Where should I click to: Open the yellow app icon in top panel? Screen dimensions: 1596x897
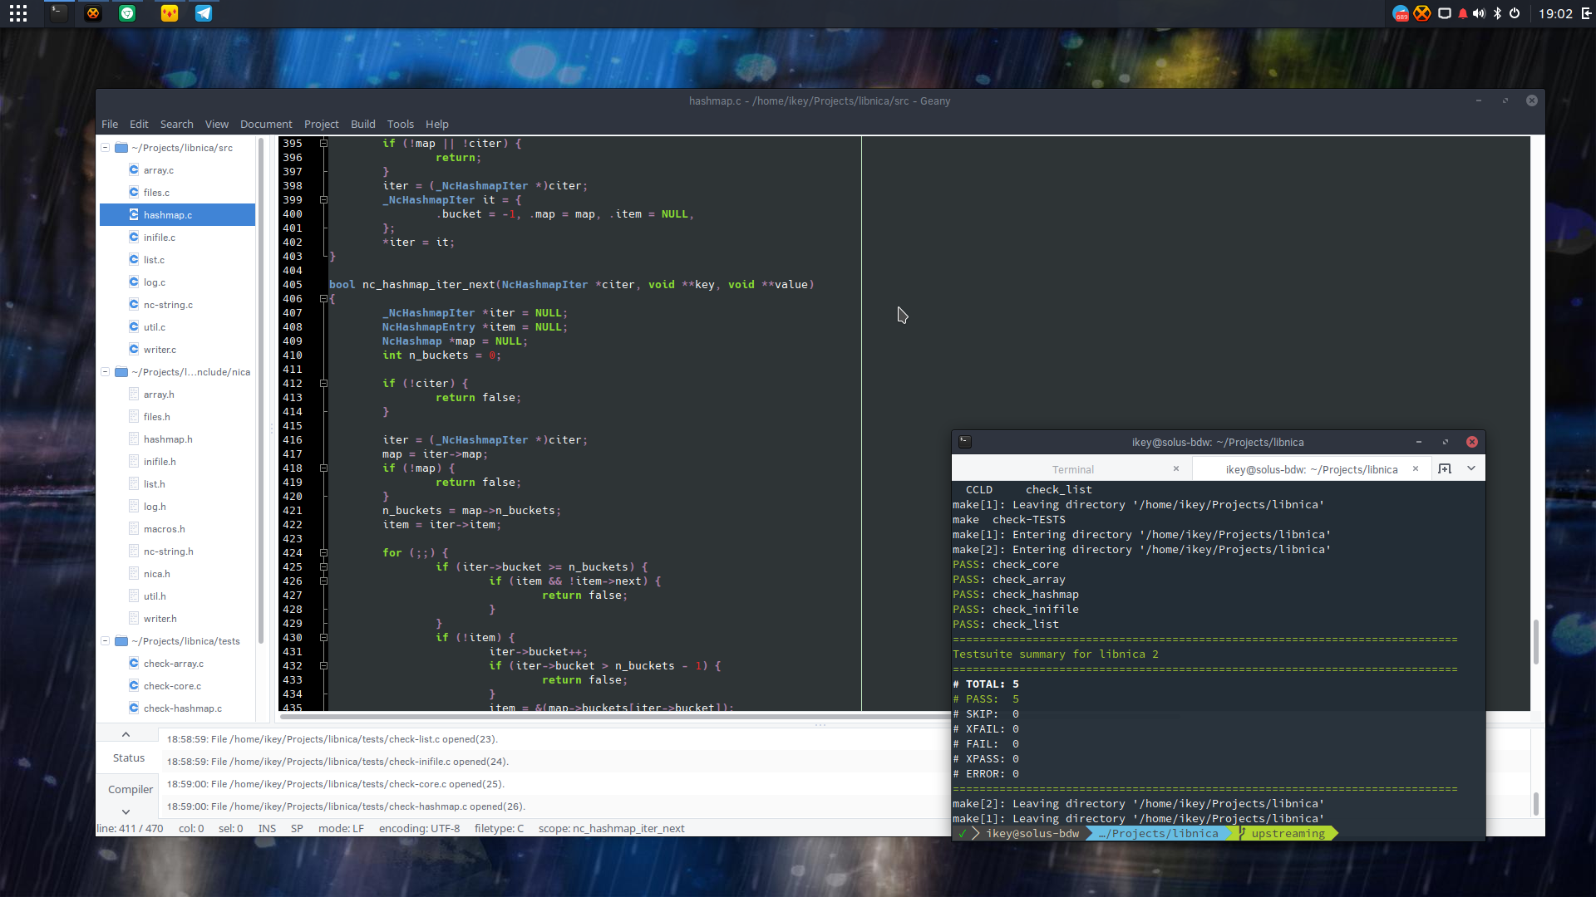(170, 13)
